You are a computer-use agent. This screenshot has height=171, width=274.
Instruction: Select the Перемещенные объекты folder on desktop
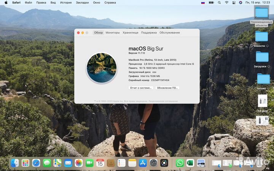pyautogui.click(x=261, y=16)
